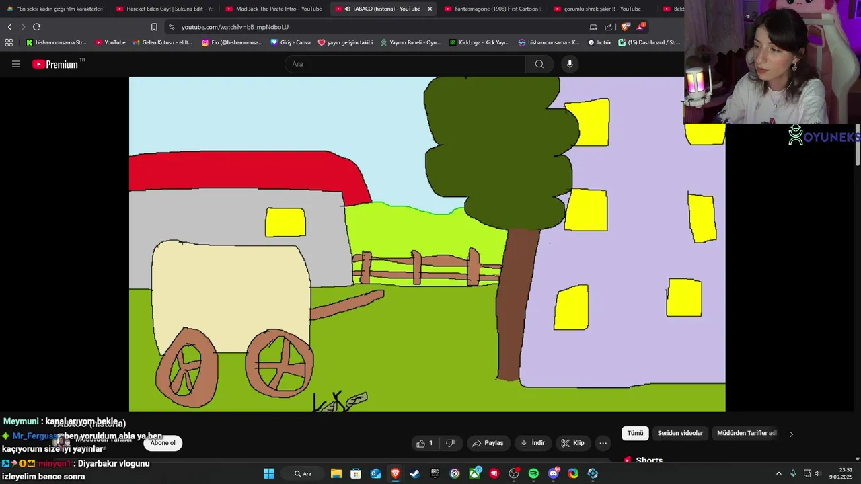Open File Explorer from the taskbar
The height and width of the screenshot is (484, 861).
click(336, 473)
